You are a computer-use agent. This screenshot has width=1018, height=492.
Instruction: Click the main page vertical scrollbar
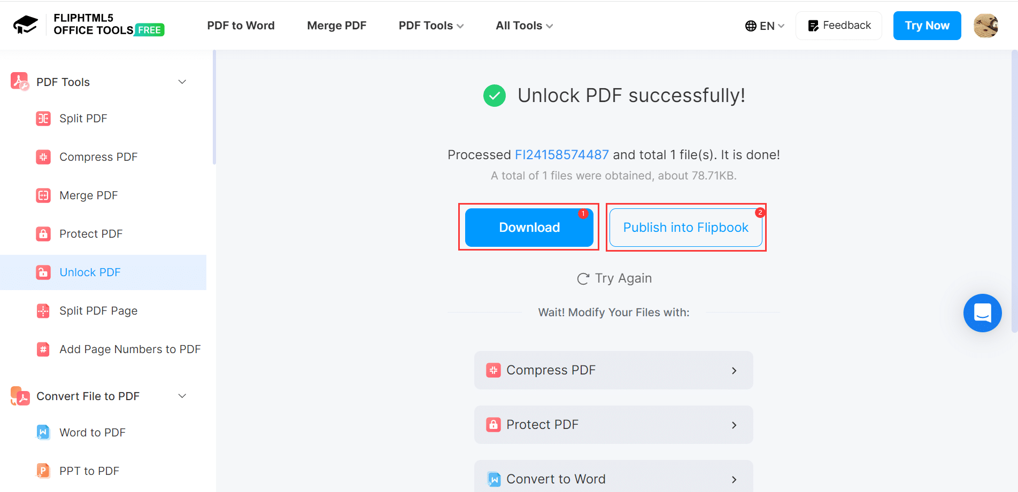[1014, 191]
